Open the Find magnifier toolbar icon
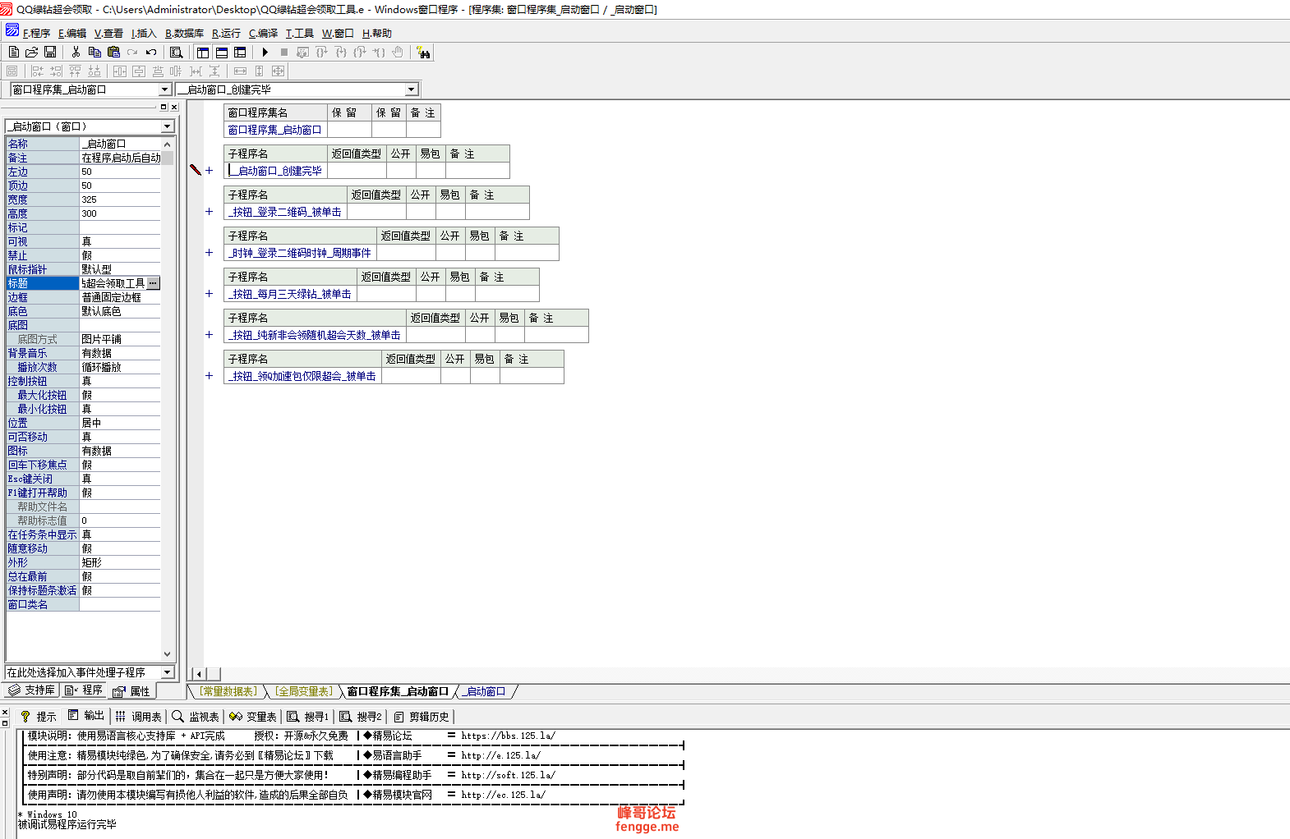 pyautogui.click(x=176, y=52)
